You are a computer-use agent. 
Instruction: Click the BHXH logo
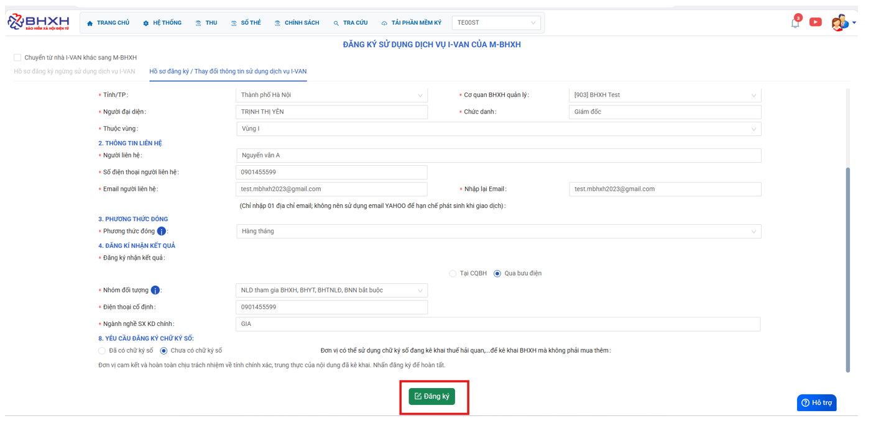39,22
